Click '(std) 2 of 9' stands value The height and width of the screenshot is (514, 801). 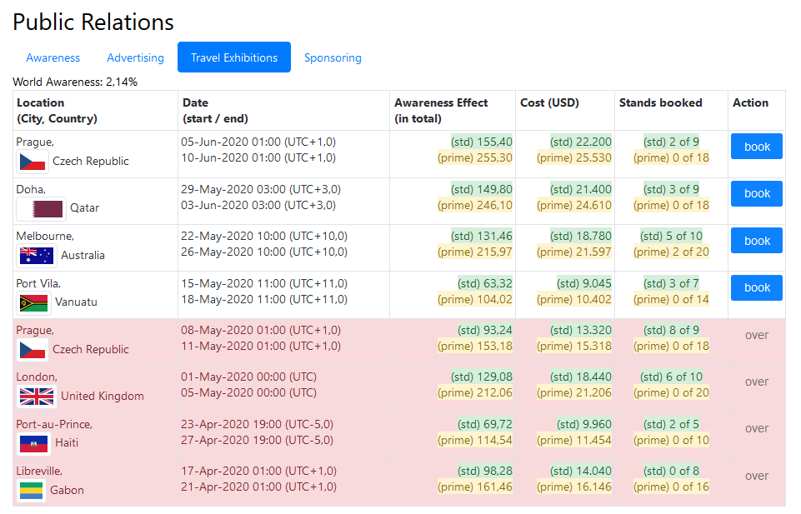[x=671, y=142]
